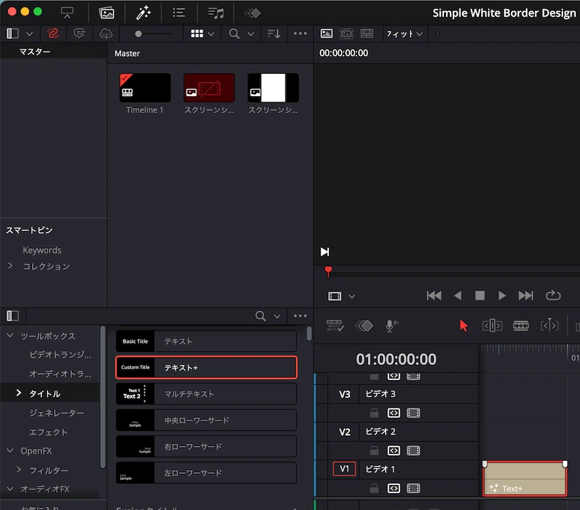Image resolution: width=580 pixels, height=510 pixels.
Task: Select the Timeline 1 thumbnail in Master bin
Action: [145, 88]
